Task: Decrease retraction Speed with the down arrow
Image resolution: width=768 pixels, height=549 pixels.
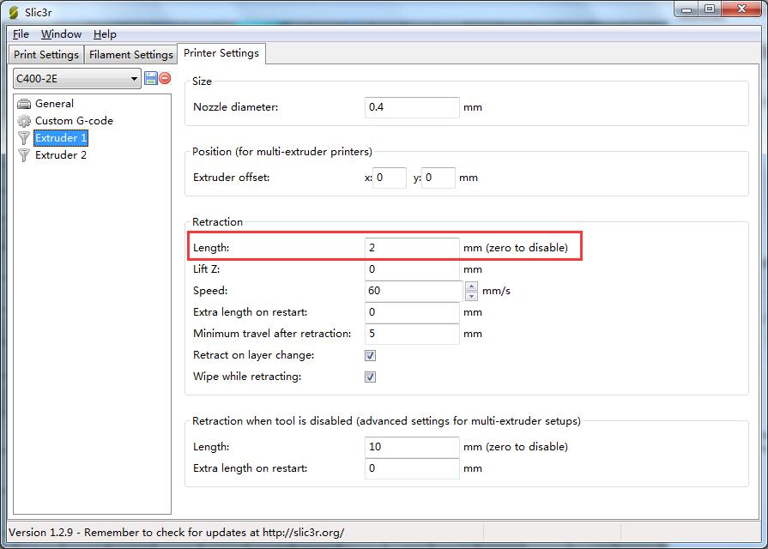Action: click(x=471, y=296)
